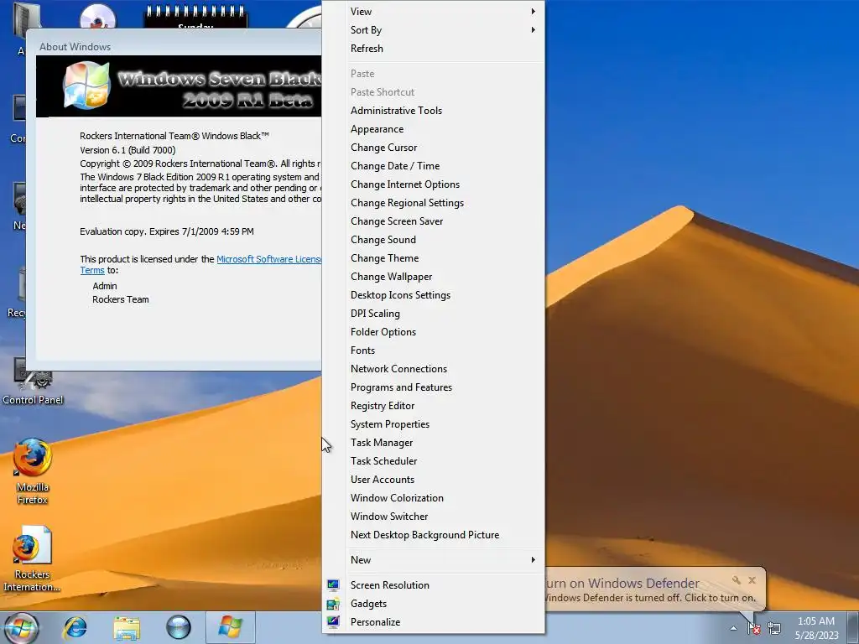Click the Screen Resolution menu icon

(333, 584)
